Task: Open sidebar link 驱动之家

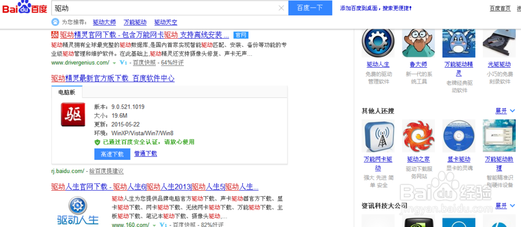Action: click(418, 159)
